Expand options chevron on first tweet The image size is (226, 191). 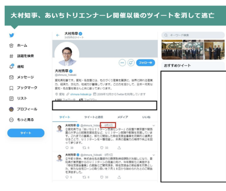[154, 125]
